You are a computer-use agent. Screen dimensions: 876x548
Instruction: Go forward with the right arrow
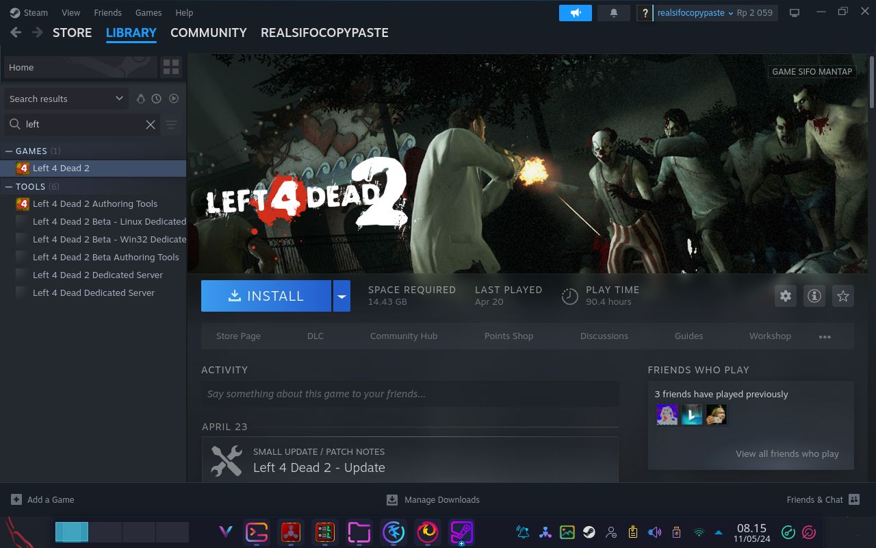tap(38, 32)
